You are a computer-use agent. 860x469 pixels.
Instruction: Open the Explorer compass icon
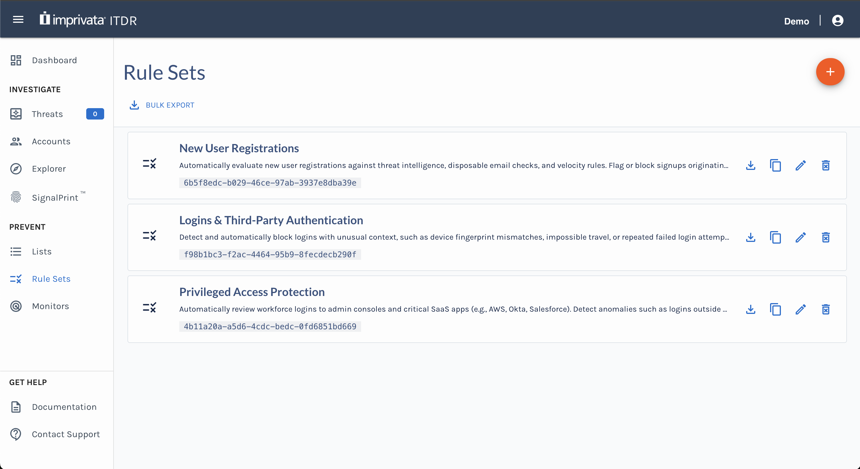pos(16,168)
